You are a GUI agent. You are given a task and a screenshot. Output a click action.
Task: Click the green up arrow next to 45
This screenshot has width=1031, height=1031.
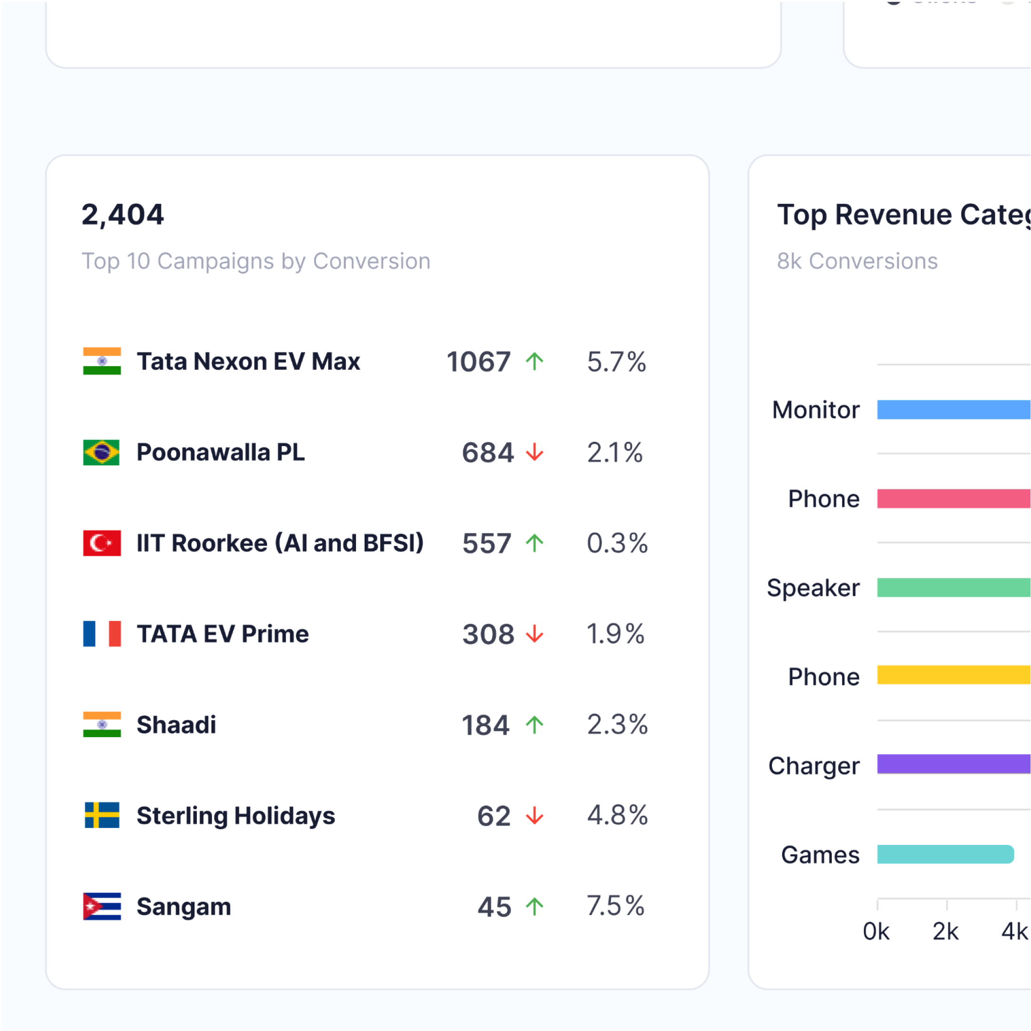pos(534,906)
